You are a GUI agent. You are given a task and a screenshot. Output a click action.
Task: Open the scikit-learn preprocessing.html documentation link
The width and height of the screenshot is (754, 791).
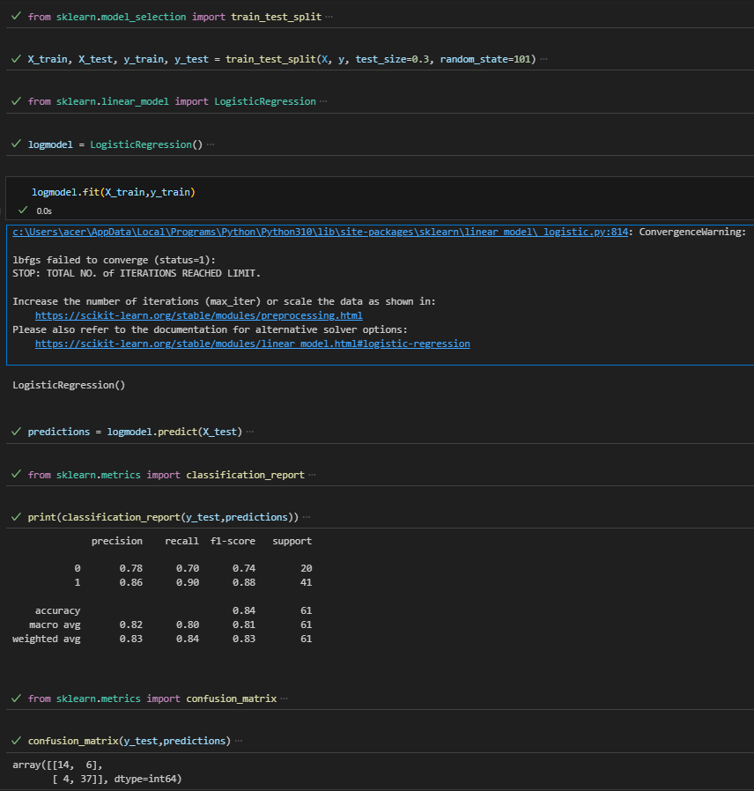(197, 314)
